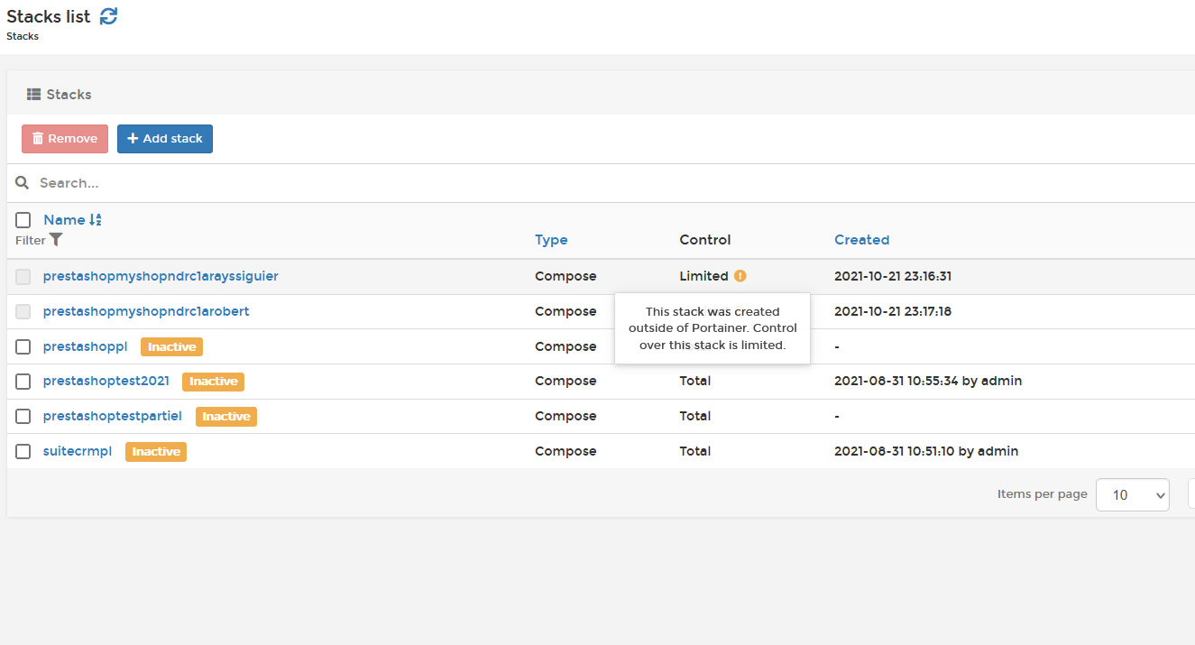Click the Name sort order icon
This screenshot has width=1195, height=645.
coord(96,220)
